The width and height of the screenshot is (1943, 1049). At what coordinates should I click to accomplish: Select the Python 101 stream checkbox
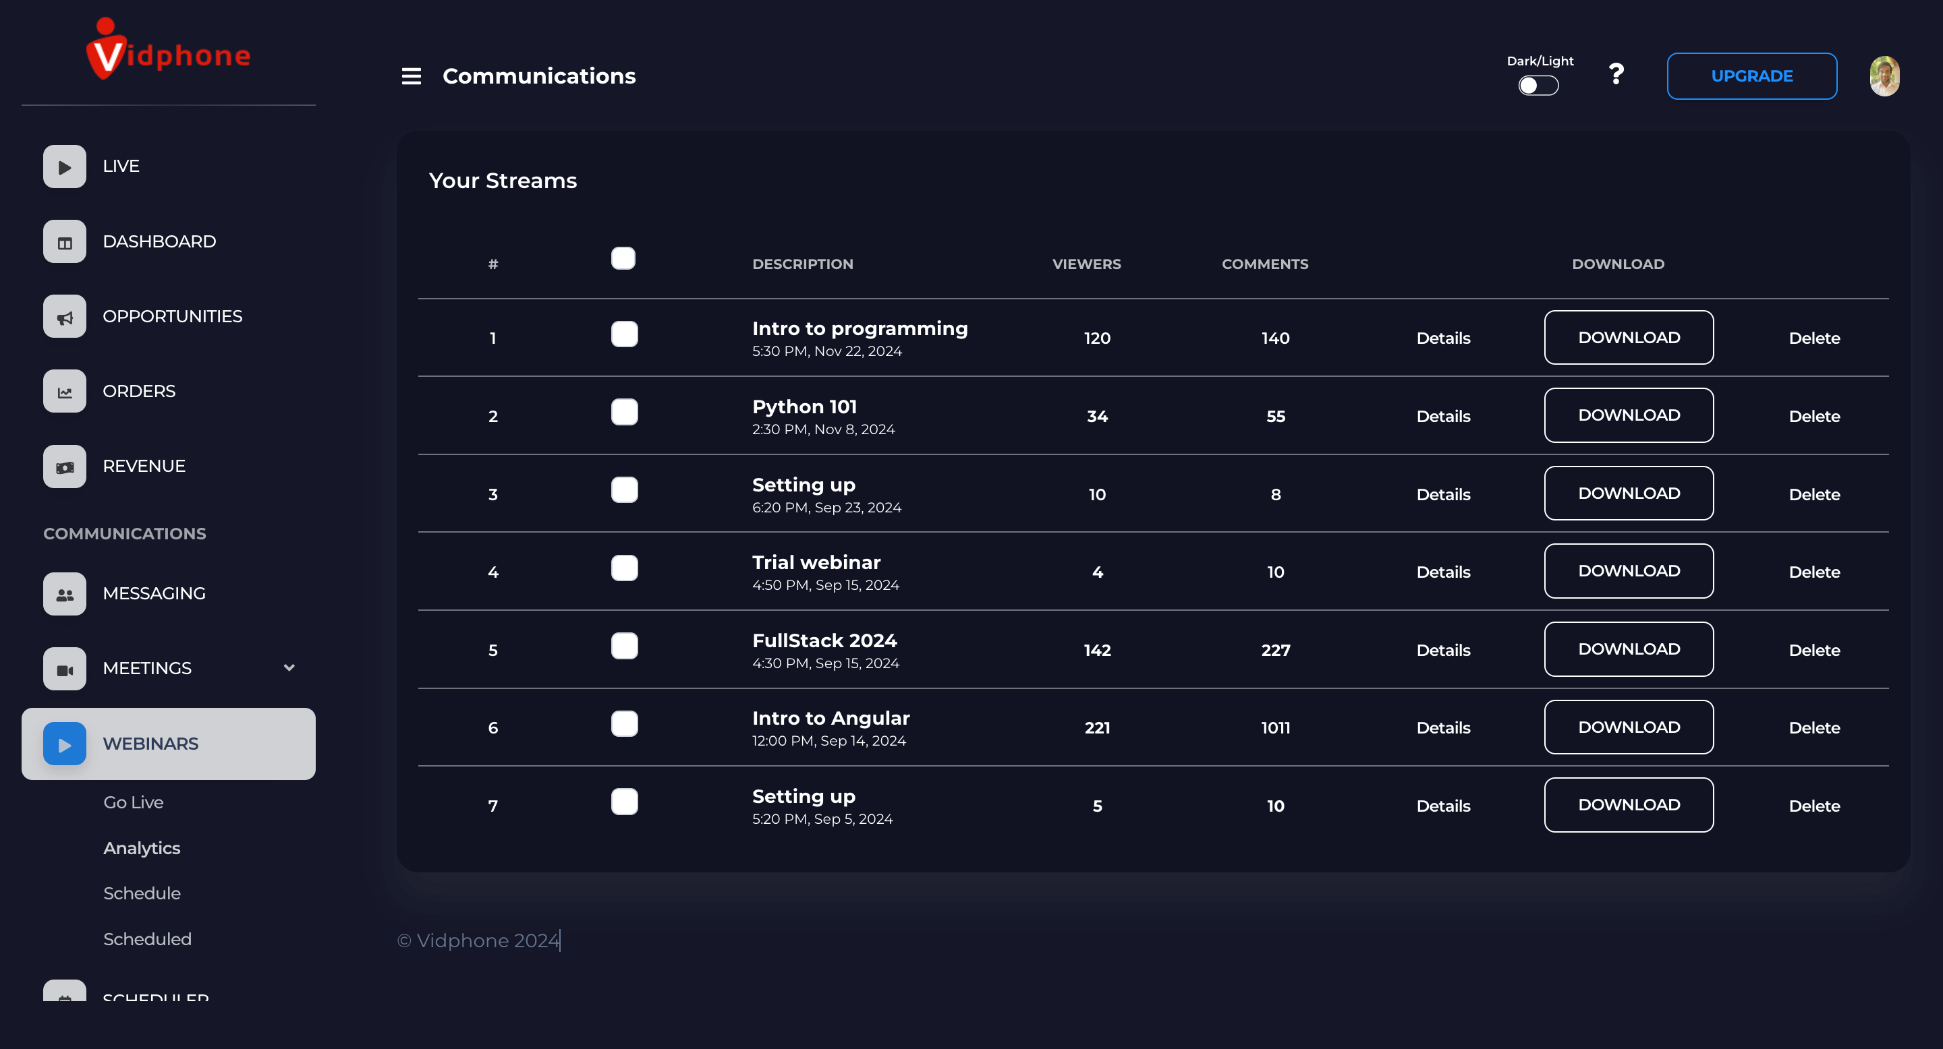[x=624, y=412]
